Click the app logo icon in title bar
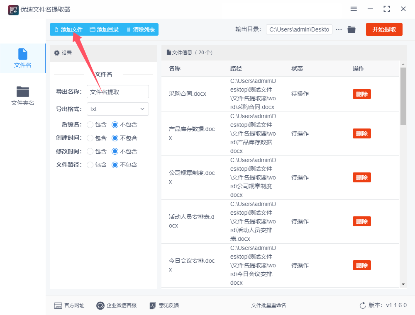Viewport: 415px width, 315px height. coord(13,10)
